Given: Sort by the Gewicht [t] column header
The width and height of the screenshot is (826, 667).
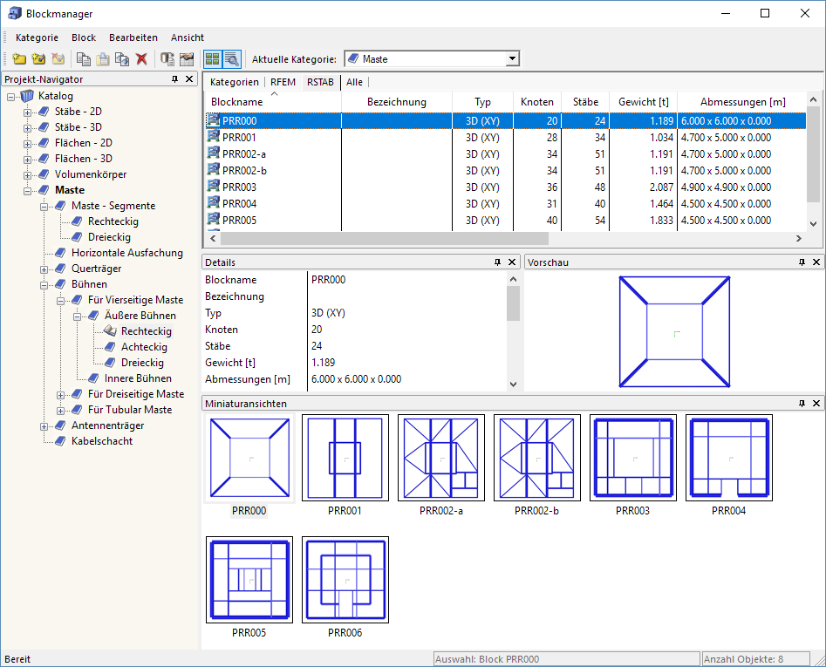Looking at the screenshot, I should coord(643,102).
